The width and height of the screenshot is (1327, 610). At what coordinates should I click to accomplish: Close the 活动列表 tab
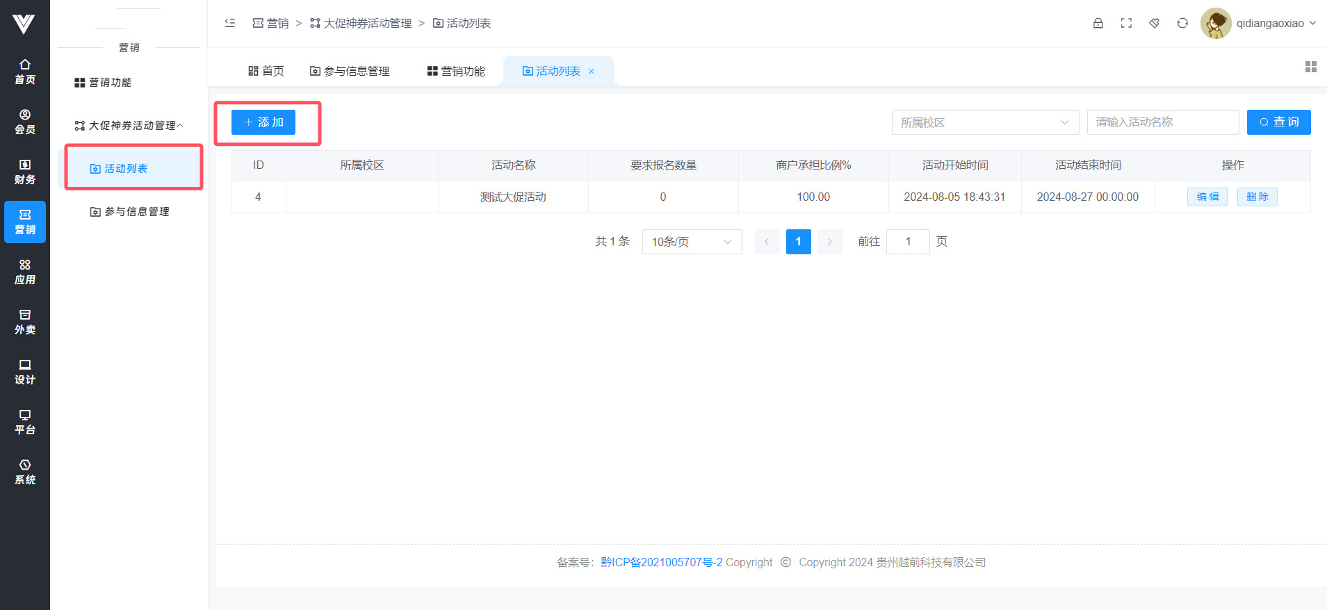pyautogui.click(x=592, y=72)
